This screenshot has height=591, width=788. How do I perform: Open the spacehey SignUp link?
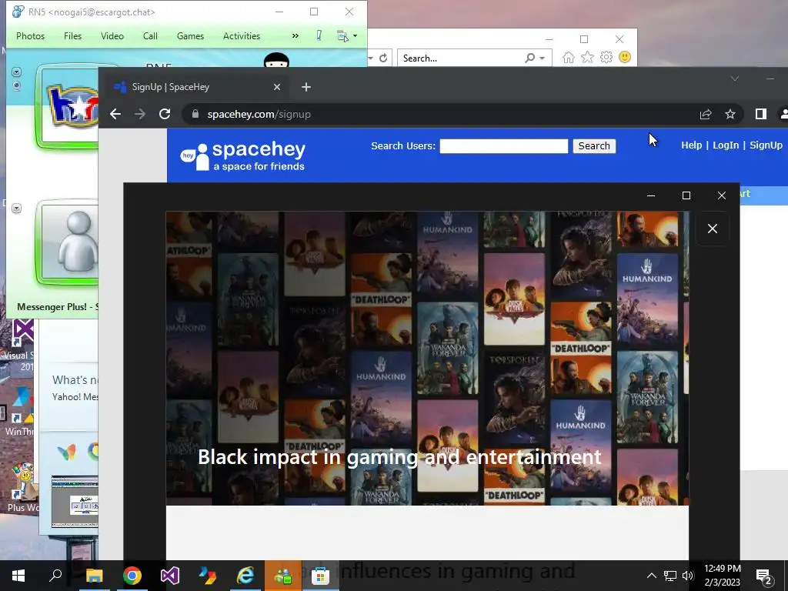click(x=766, y=145)
